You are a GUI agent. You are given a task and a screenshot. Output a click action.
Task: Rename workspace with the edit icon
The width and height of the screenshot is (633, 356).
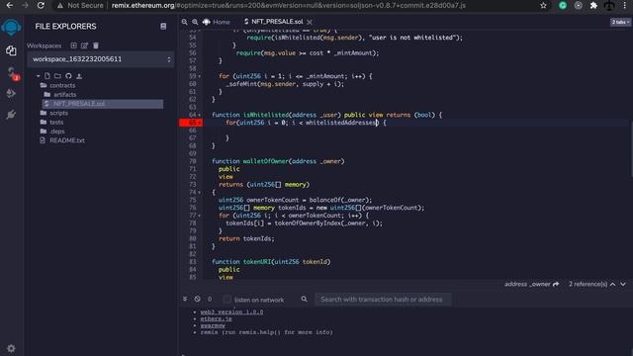[84, 45]
